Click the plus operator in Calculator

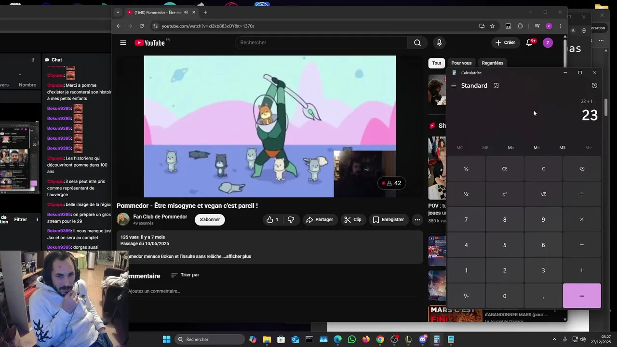582,270
